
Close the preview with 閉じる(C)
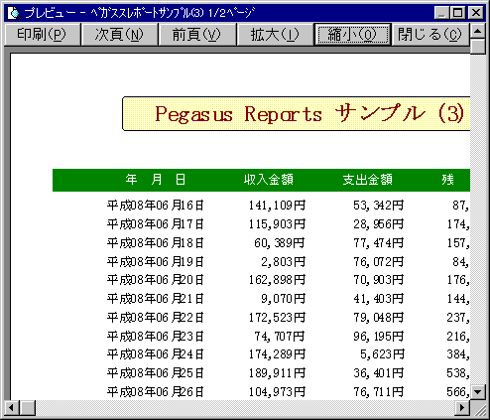click(430, 34)
